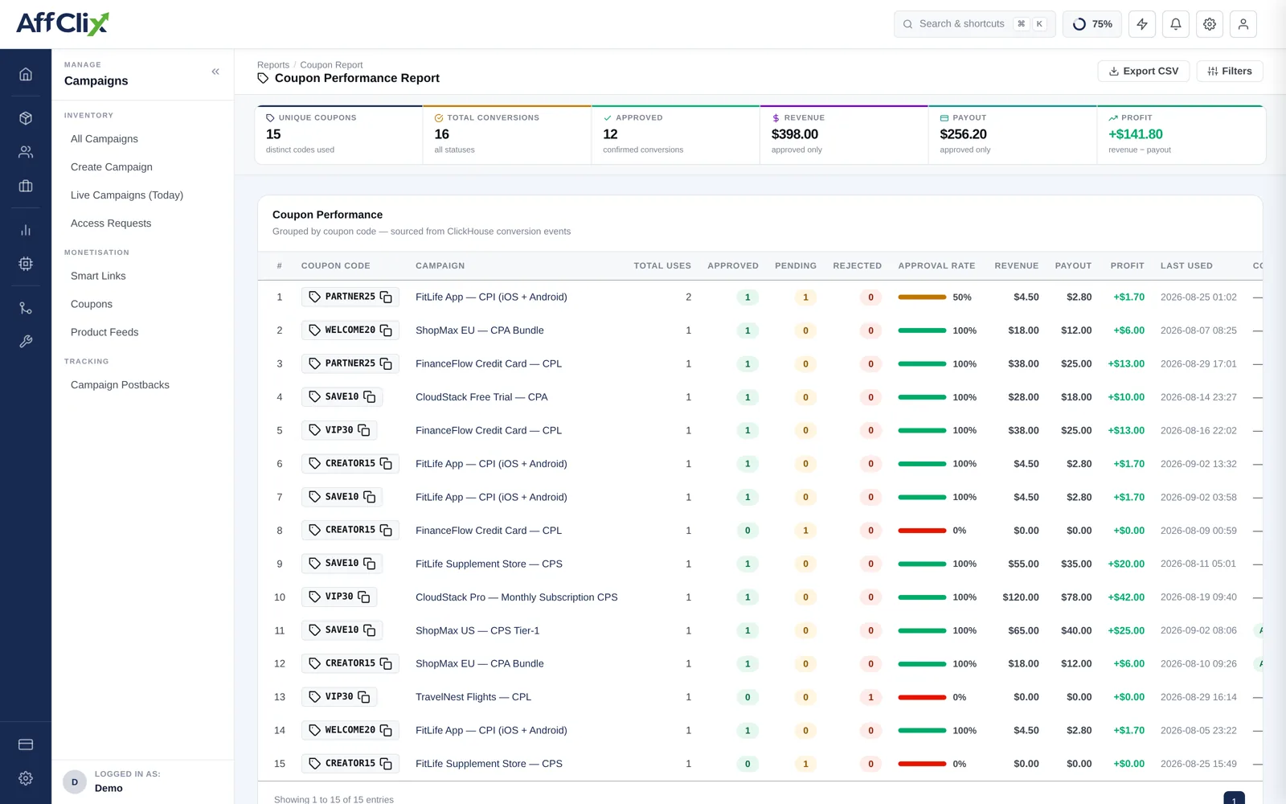This screenshot has height=804, width=1286.
Task: Click CloudStack Pro — Monthly Subscription CPS
Action: tap(517, 597)
